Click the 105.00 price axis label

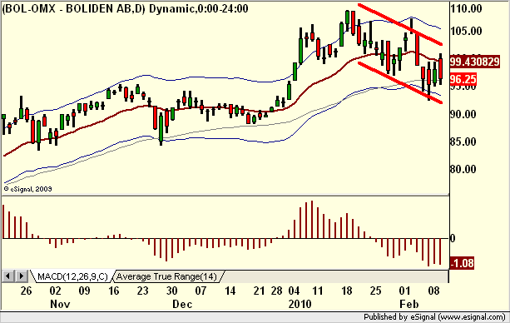(466, 31)
